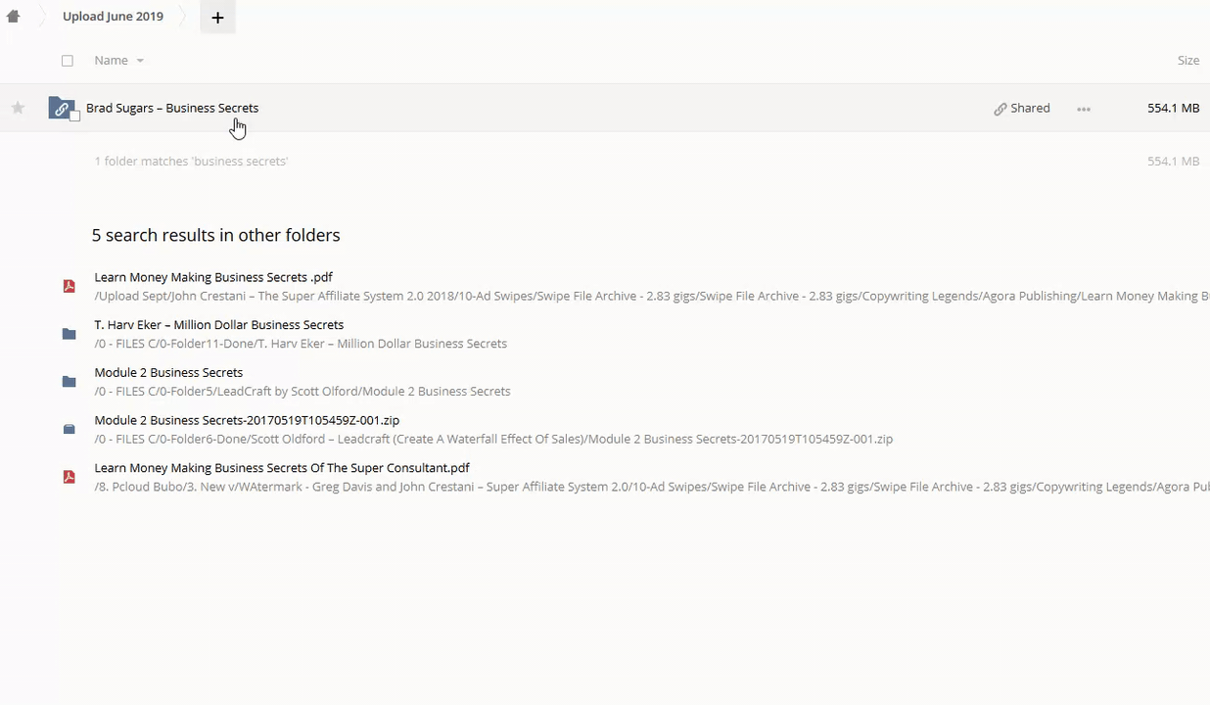Click the plus New file button

click(217, 18)
